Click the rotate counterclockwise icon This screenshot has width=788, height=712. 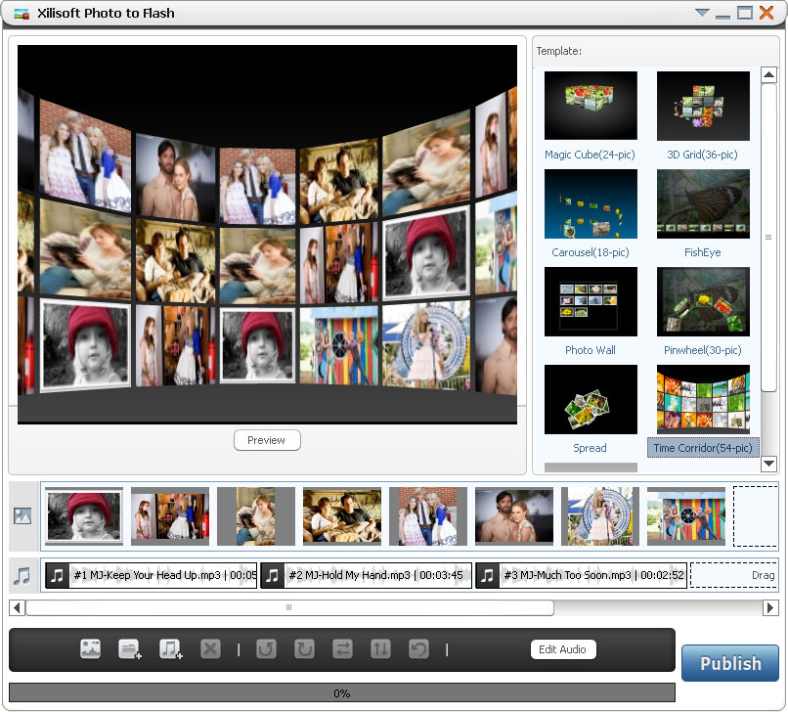point(266,648)
